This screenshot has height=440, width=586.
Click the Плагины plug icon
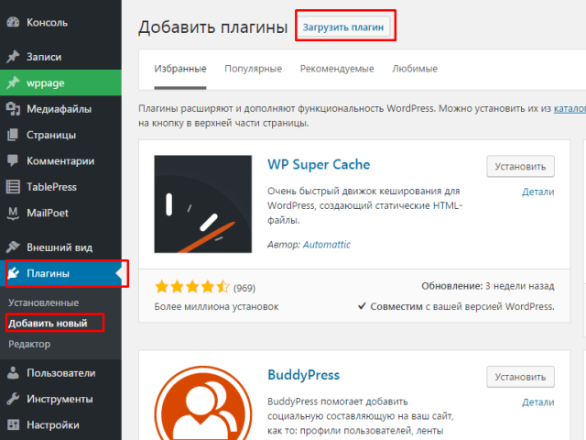13,273
